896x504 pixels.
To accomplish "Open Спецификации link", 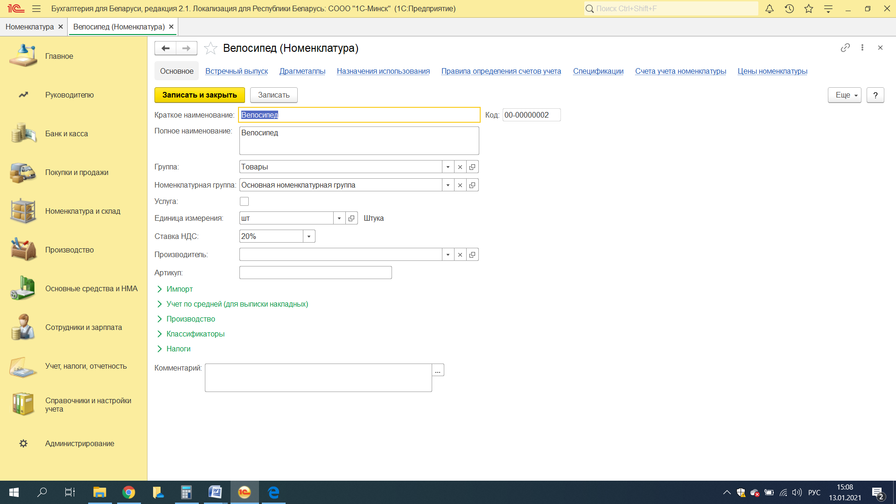I will click(598, 71).
